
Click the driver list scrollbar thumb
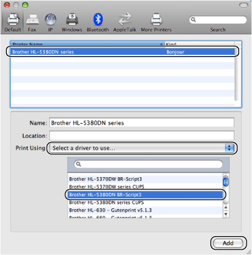click(x=226, y=181)
